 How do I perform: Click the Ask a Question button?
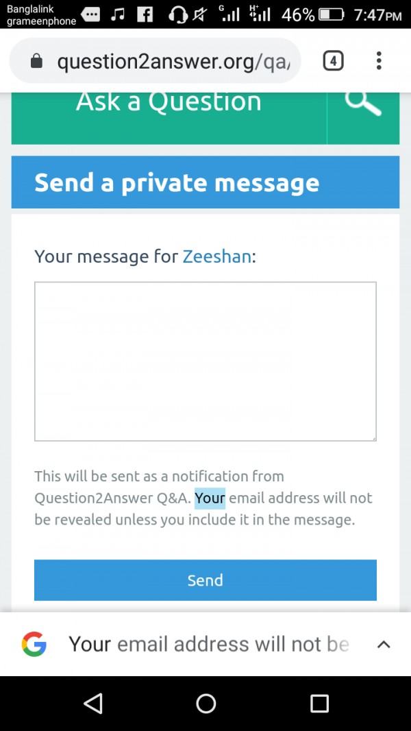pyautogui.click(x=169, y=103)
